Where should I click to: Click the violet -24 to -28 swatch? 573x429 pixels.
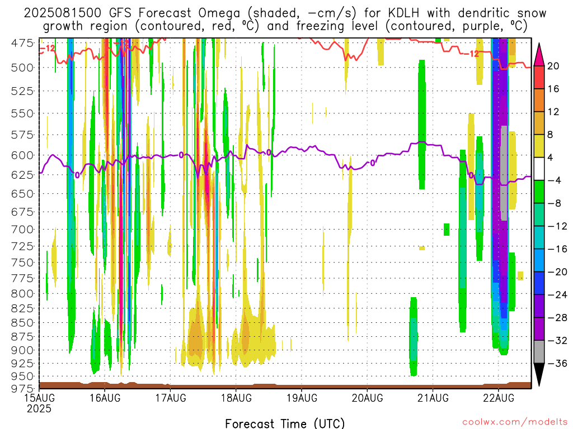pos(539,306)
